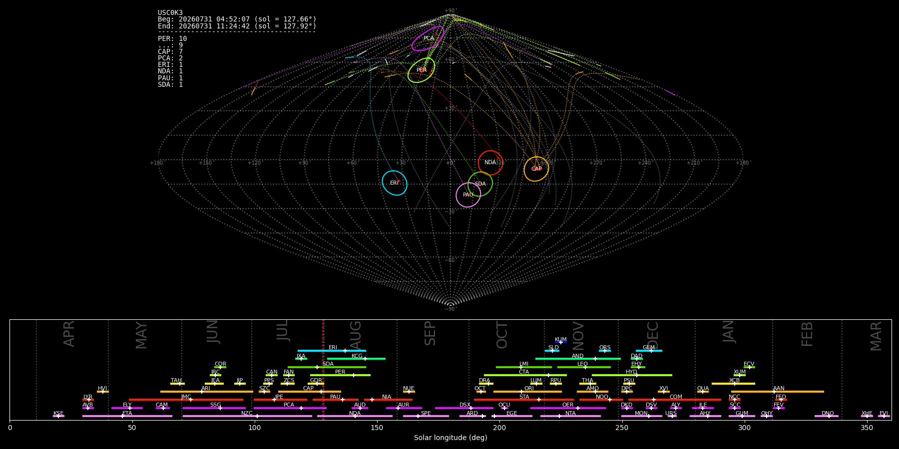The image size is (899, 449).
Task: Click the PCA purple radiant ellipse
Action: pyautogui.click(x=428, y=38)
